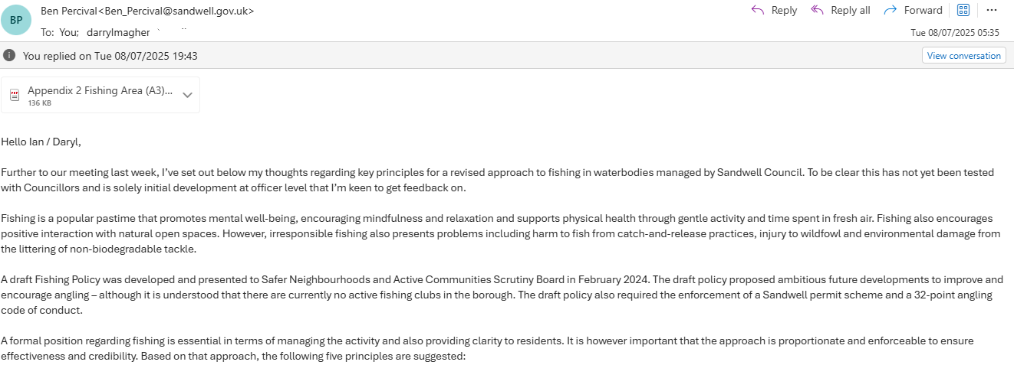Click the Reply arrow icon
Viewport: 1014px width, 365px height.
tap(758, 11)
